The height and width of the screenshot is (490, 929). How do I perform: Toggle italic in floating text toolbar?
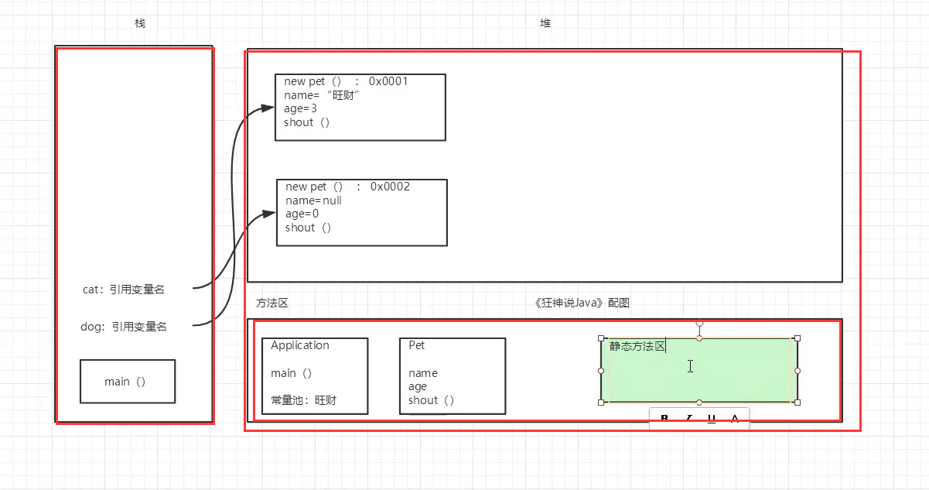tap(688, 418)
